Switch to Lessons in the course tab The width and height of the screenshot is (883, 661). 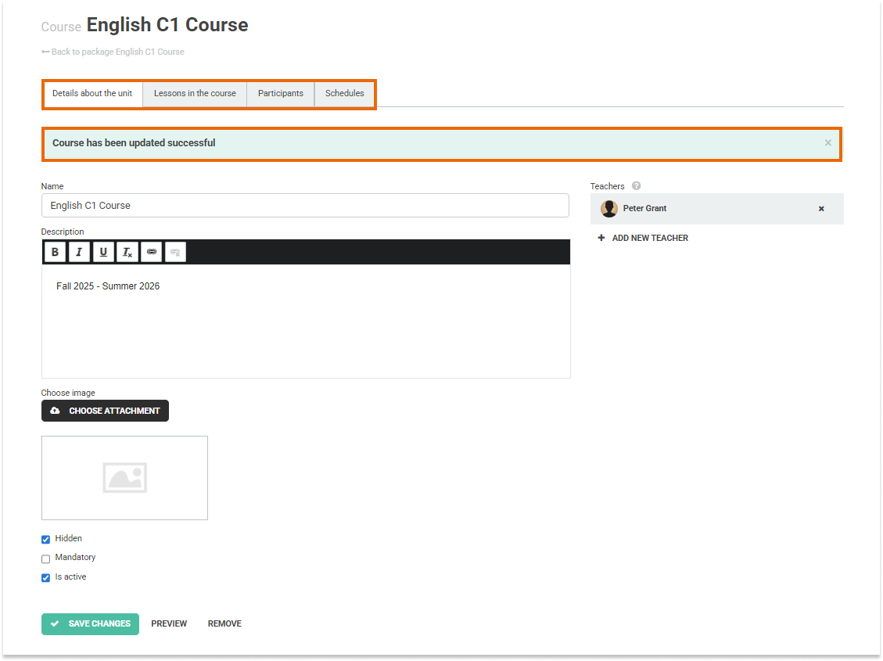point(195,93)
